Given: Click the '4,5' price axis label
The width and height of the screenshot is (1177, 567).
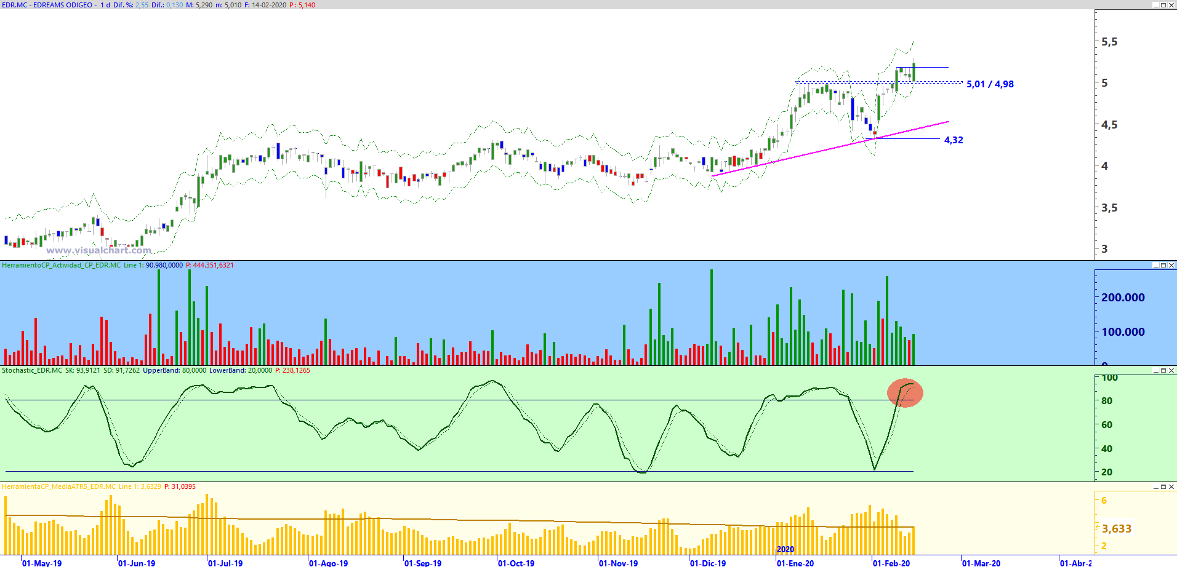Looking at the screenshot, I should [1109, 125].
